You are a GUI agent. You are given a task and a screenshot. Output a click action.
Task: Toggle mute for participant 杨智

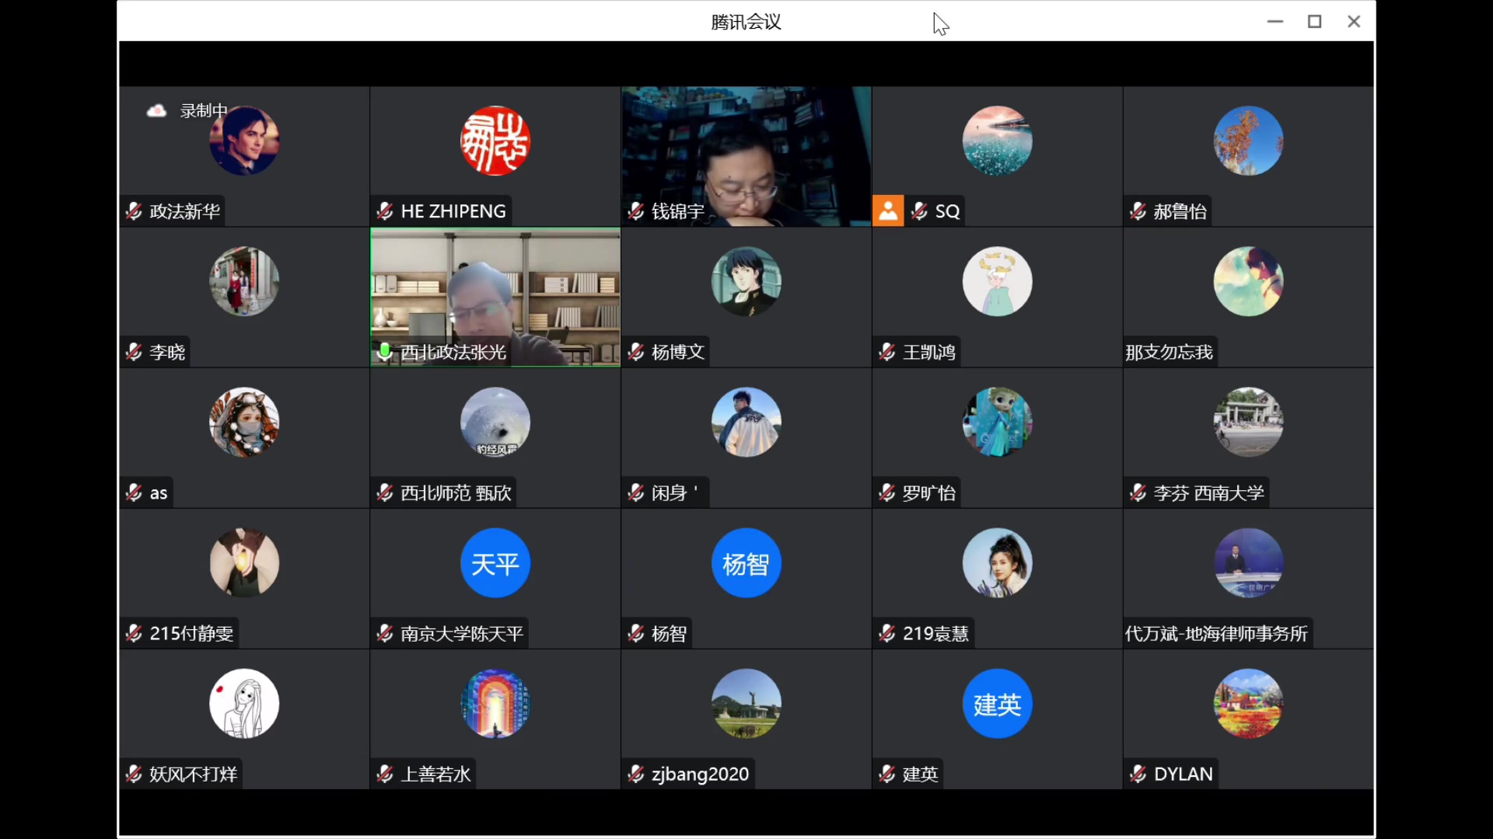pyautogui.click(x=636, y=633)
